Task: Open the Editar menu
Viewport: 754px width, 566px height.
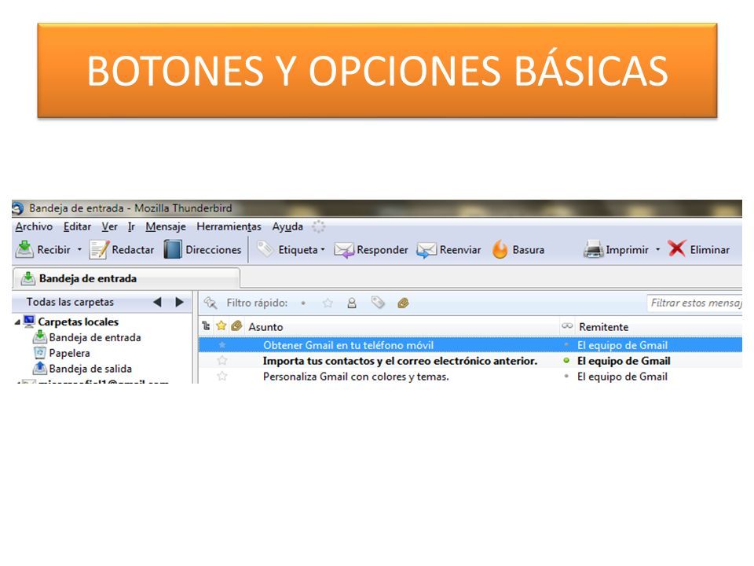Action: [77, 226]
